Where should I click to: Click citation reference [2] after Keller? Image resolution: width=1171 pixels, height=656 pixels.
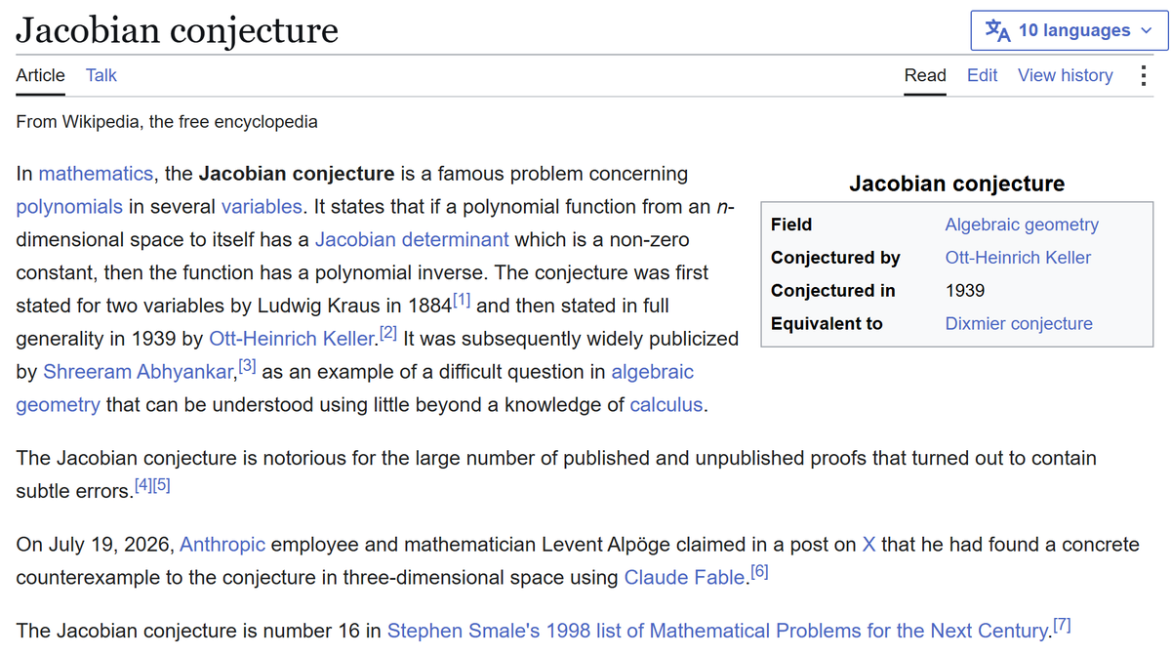[387, 334]
